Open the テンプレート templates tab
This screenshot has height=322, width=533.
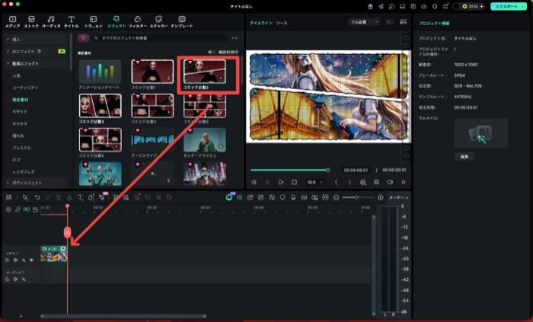coord(182,21)
